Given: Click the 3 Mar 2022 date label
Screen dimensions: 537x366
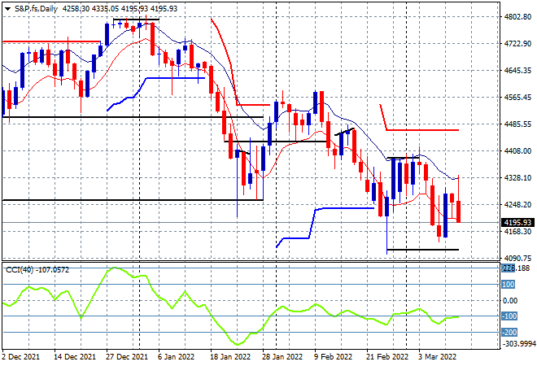Looking at the screenshot, I should click(x=438, y=357).
